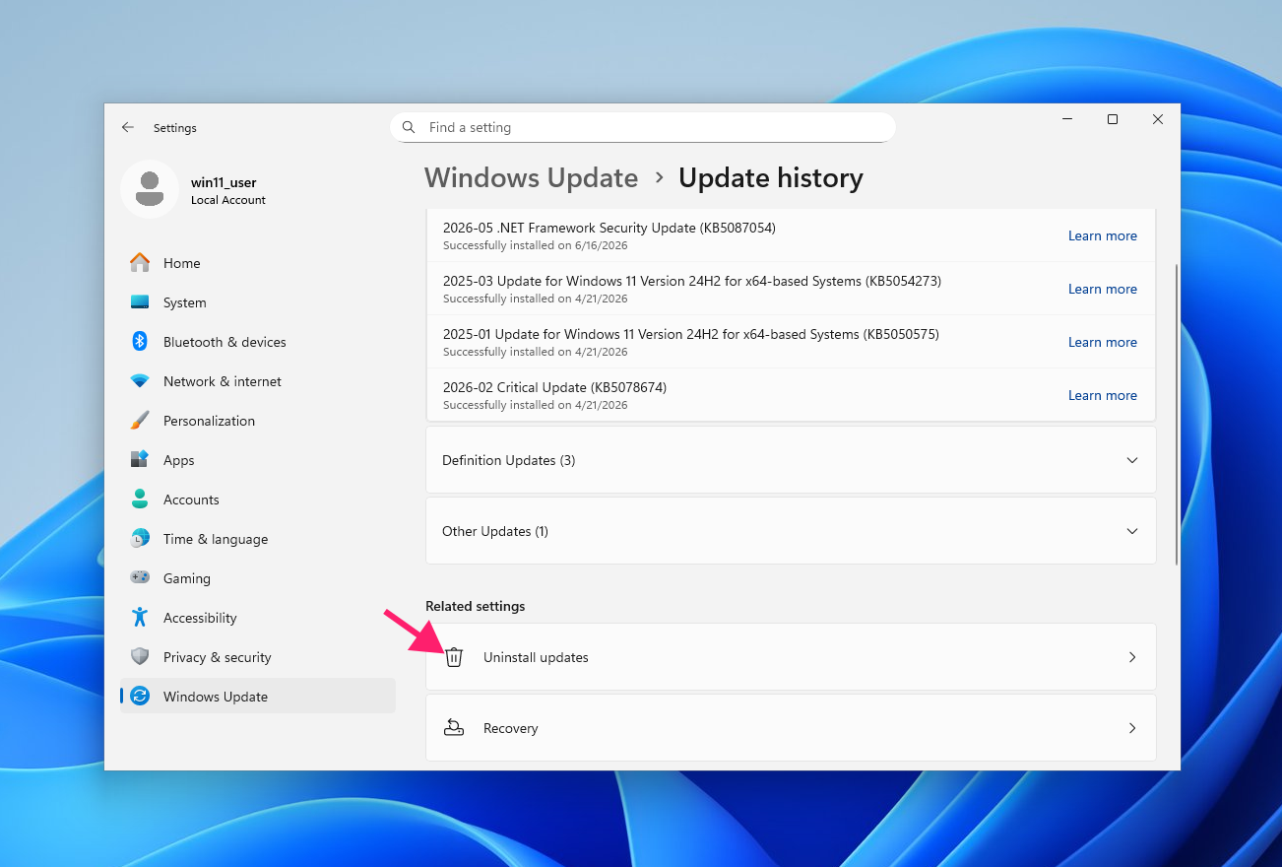This screenshot has width=1282, height=867.
Task: Select Time & language label
Action: [x=216, y=539]
